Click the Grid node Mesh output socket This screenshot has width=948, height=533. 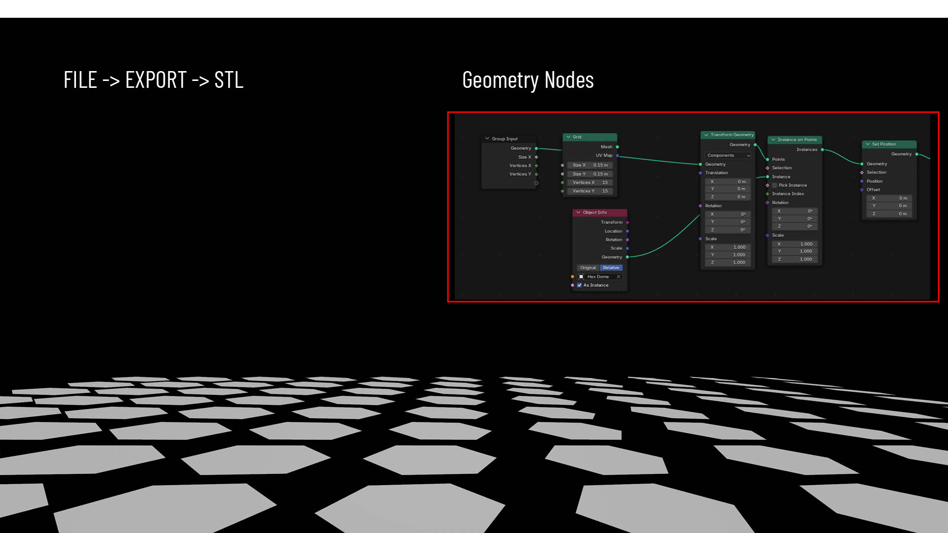click(x=617, y=147)
